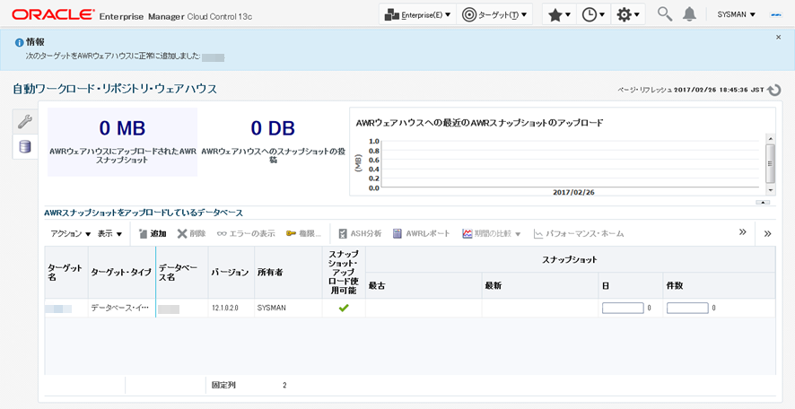Image resolution: width=795 pixels, height=409 pixels.
Task: Expand the toolbar overflow chevron
Action: click(x=743, y=232)
